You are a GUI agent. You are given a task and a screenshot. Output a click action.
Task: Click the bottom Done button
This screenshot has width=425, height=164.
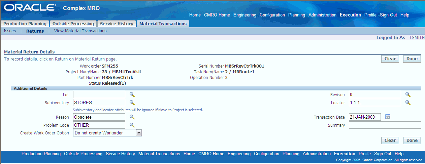(x=412, y=140)
